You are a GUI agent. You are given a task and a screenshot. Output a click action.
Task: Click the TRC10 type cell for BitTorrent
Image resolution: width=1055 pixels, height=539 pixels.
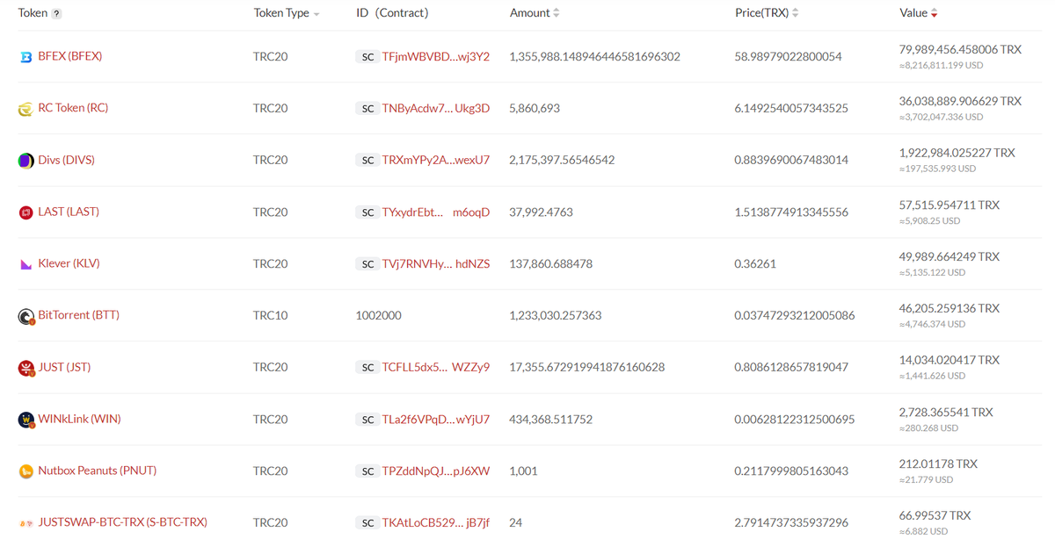coord(270,315)
